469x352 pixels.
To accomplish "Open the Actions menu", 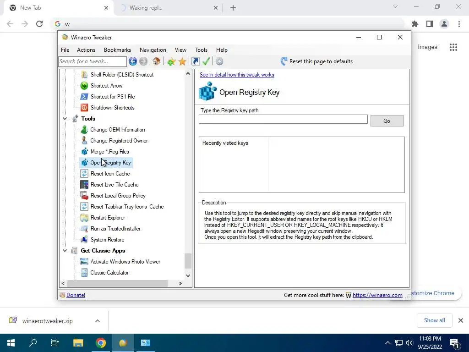I will 86,50.
